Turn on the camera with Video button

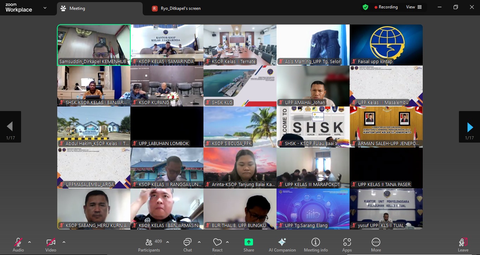click(x=51, y=245)
